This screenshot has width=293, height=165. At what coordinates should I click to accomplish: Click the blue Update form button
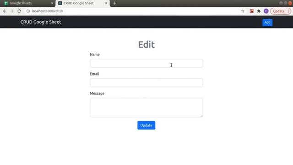pos(146,125)
